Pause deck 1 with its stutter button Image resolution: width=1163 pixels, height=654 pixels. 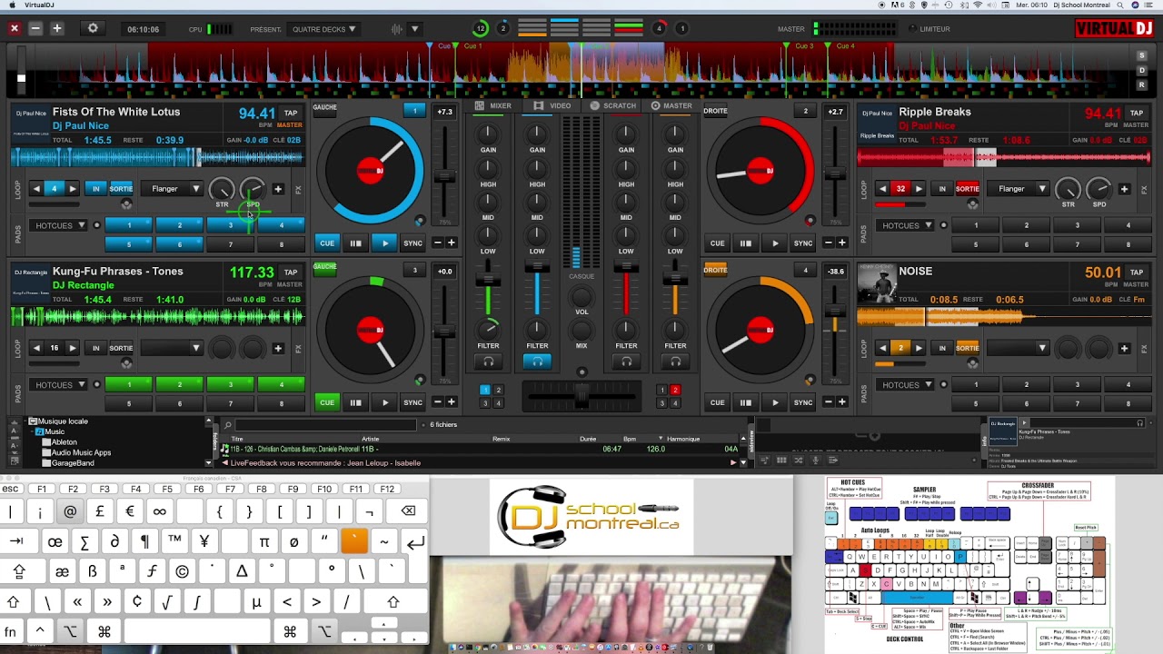(355, 243)
